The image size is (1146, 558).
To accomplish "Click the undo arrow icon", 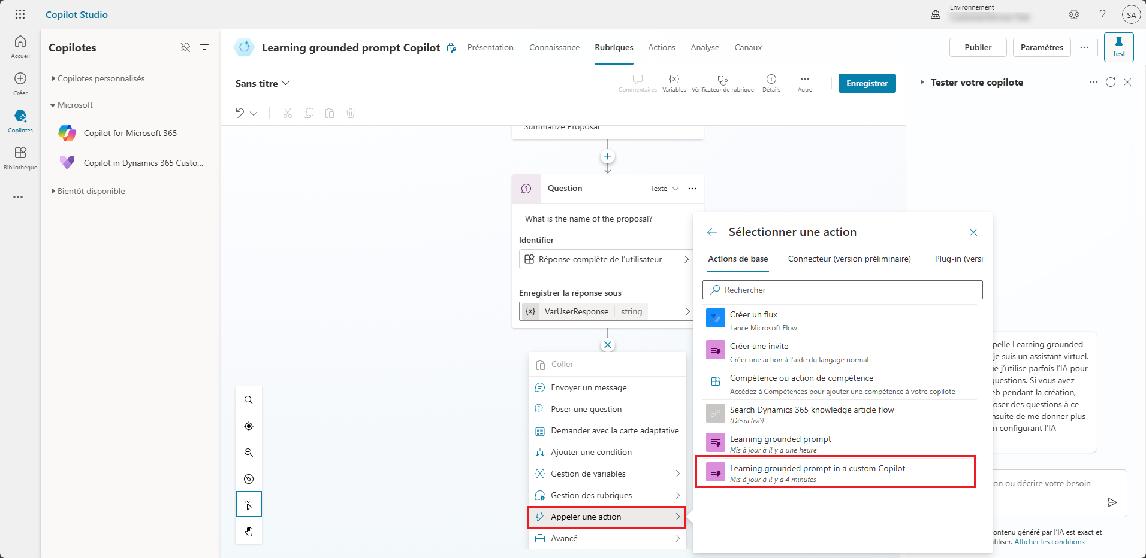I will 240,113.
